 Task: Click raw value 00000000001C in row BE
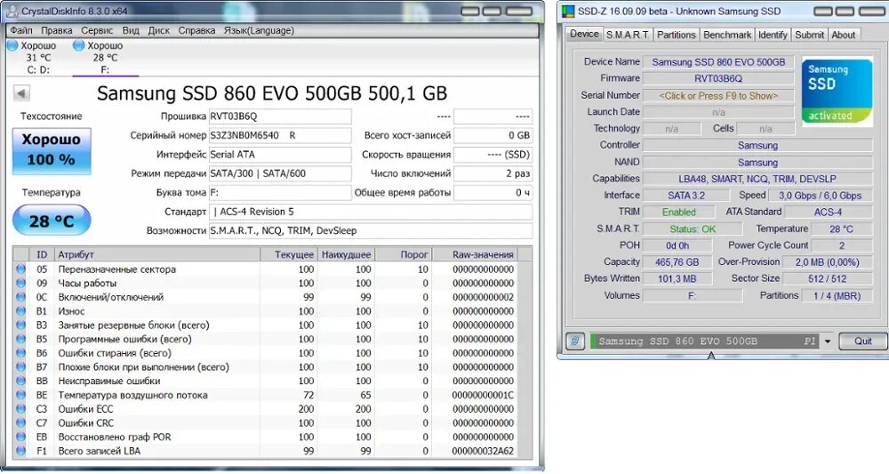coord(483,395)
